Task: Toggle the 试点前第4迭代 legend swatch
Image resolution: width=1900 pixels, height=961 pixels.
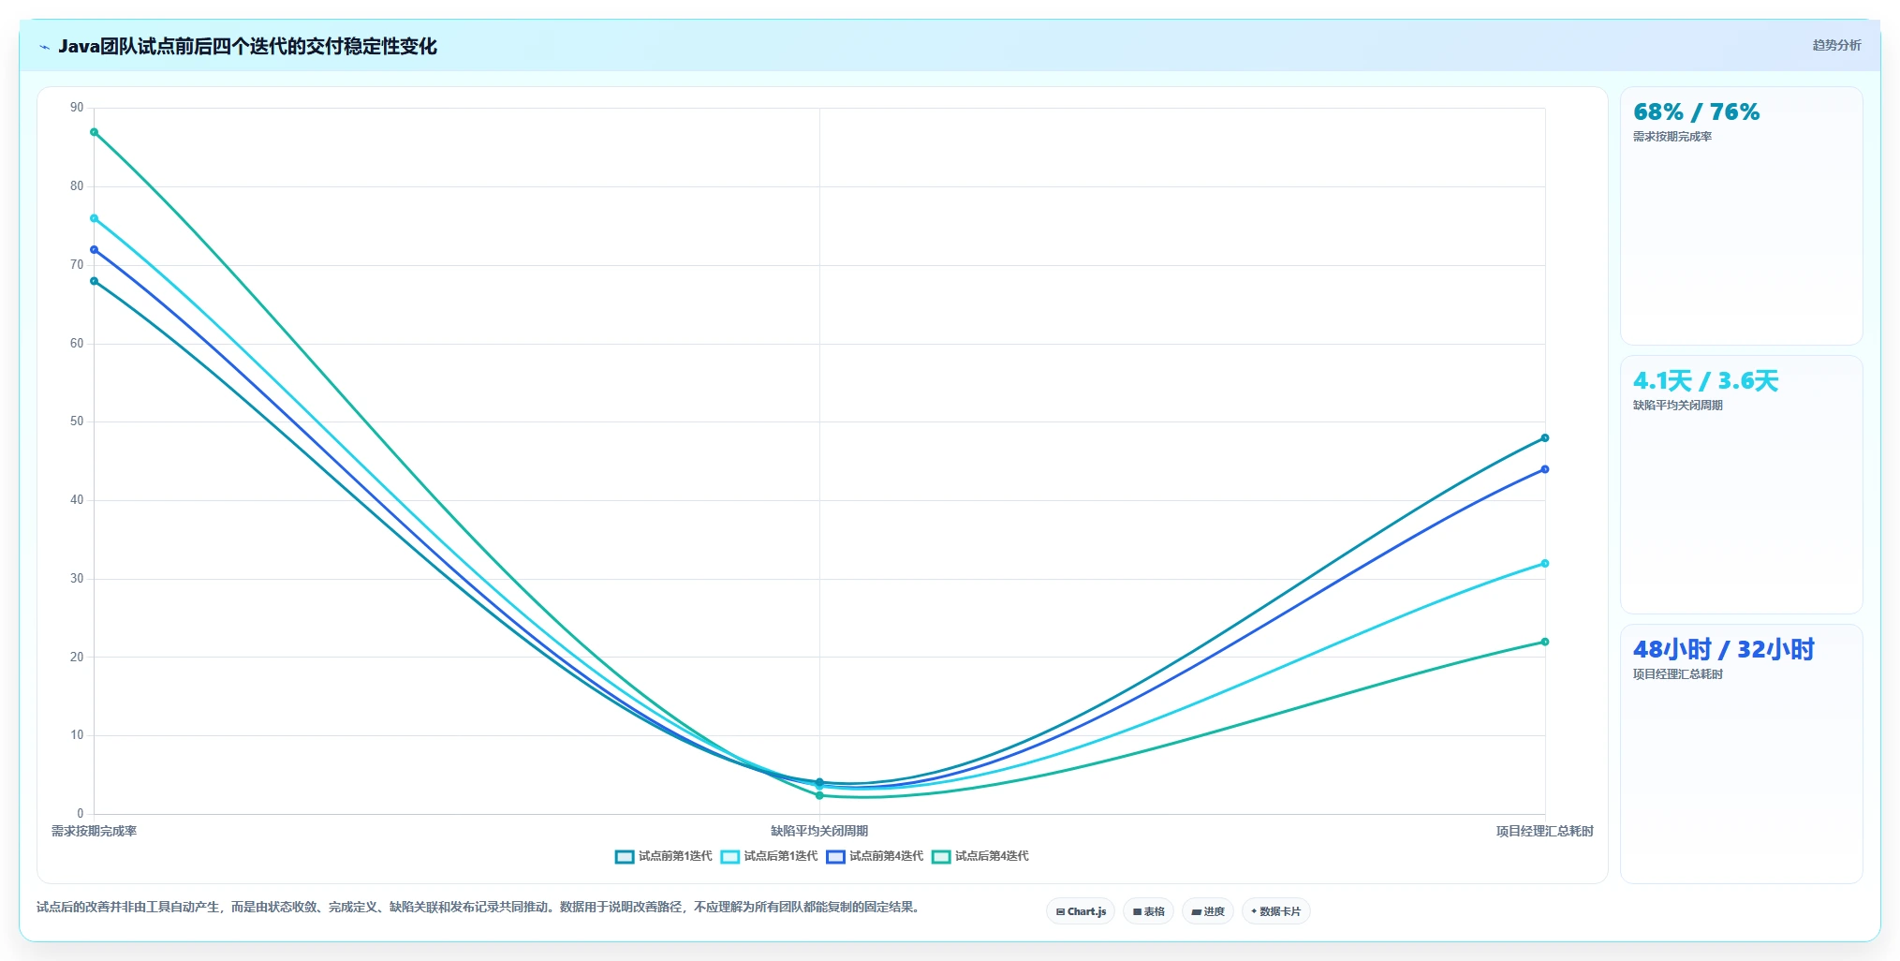Action: point(835,856)
